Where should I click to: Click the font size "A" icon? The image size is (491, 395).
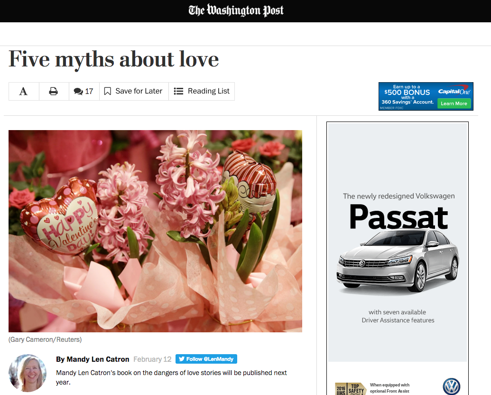coord(23,91)
